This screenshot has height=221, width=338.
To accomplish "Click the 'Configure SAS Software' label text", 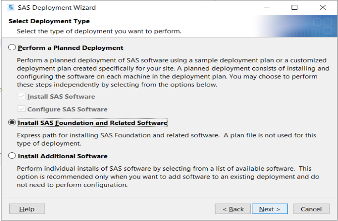I will click(x=67, y=109).
